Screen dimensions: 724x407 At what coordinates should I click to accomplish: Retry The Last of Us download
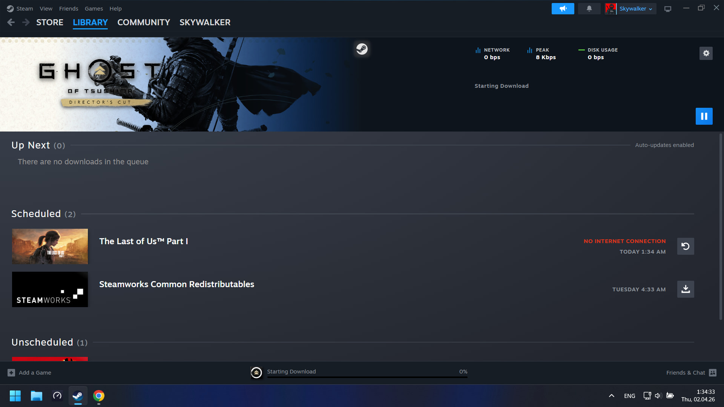(x=685, y=246)
